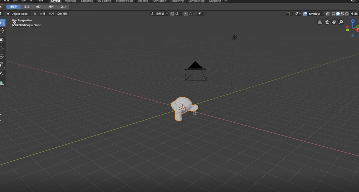Switch to wireframe viewport shading

[x=334, y=14]
